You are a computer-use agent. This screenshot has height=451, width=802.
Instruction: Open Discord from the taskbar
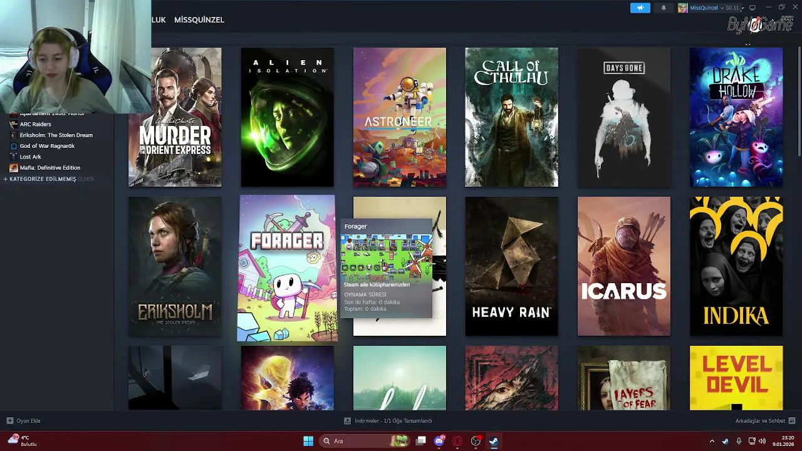coord(439,441)
